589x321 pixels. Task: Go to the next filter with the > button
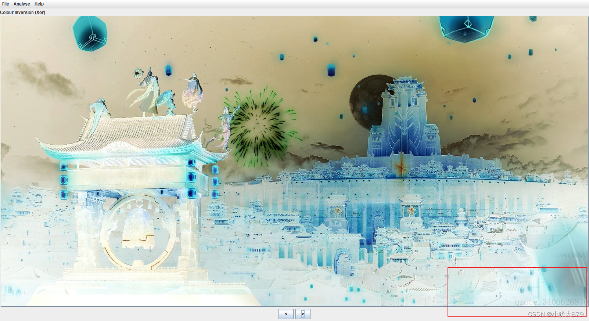pos(303,314)
